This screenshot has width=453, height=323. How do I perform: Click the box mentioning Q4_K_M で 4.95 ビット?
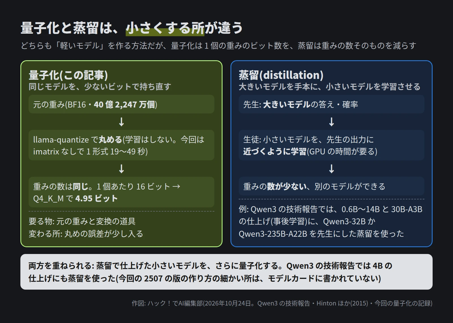(121, 192)
